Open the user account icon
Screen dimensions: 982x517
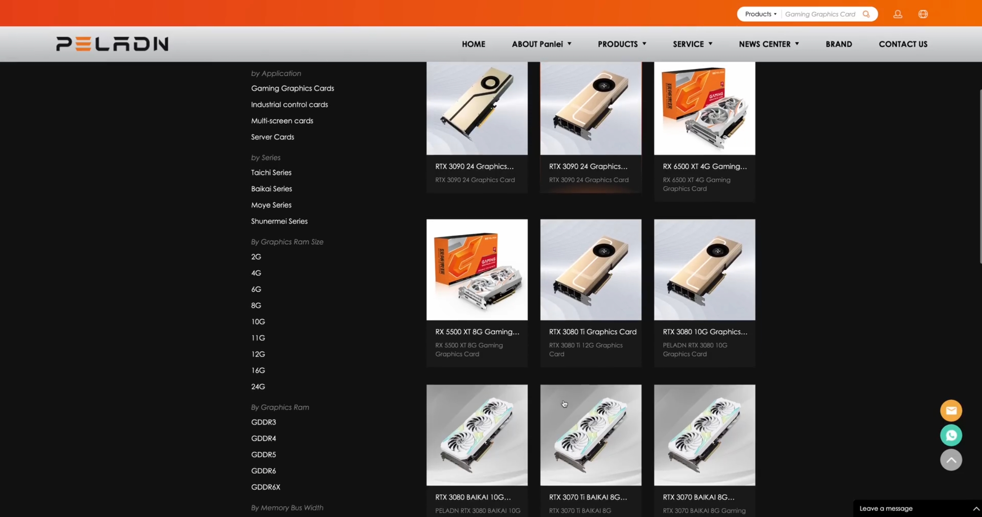point(898,14)
